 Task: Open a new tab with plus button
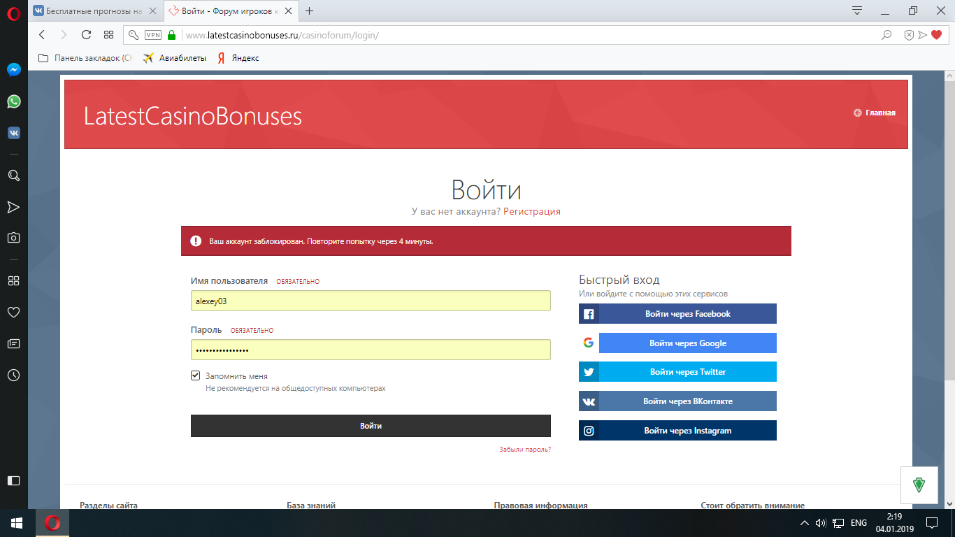point(310,10)
